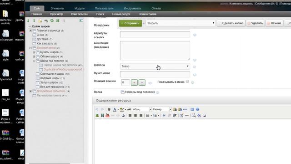Open the Размер font size dropdown
Image resolution: width=291 pixels, height=164 pixels.
click(x=162, y=109)
